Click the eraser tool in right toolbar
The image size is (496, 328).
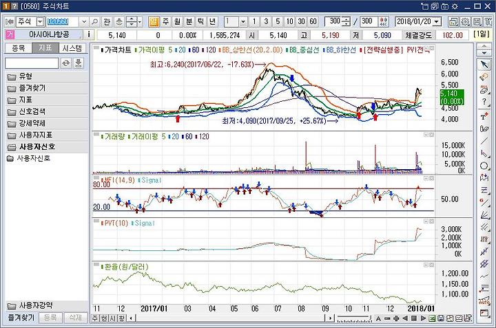click(x=484, y=77)
